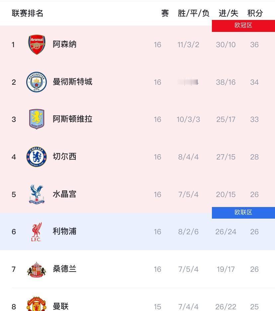Viewport: 275px width, 311px height.
Task: Click the blue 欧联区 zone label
Action: click(243, 213)
